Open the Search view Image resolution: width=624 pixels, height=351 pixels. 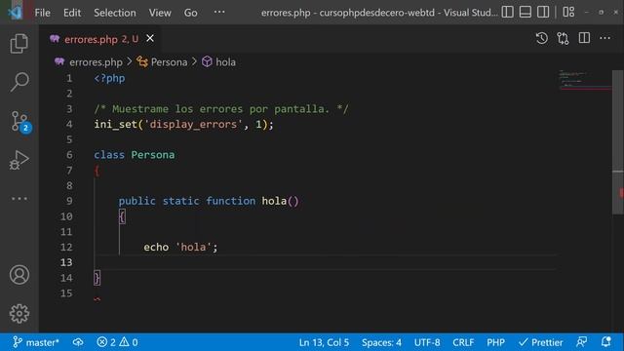(19, 82)
